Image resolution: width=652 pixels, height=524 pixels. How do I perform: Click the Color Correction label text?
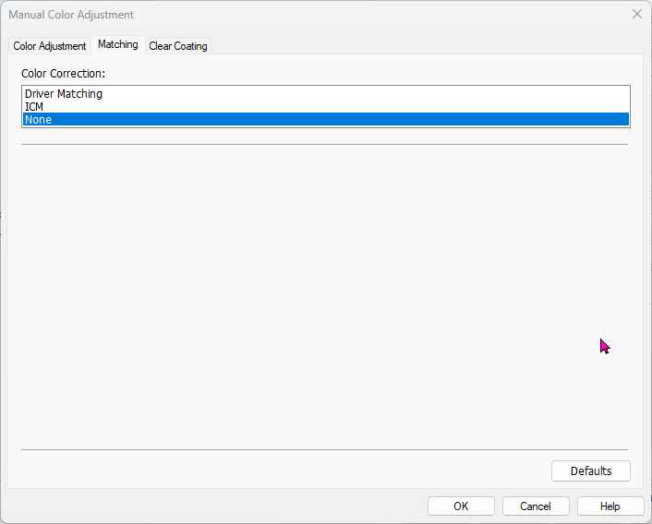(x=64, y=72)
